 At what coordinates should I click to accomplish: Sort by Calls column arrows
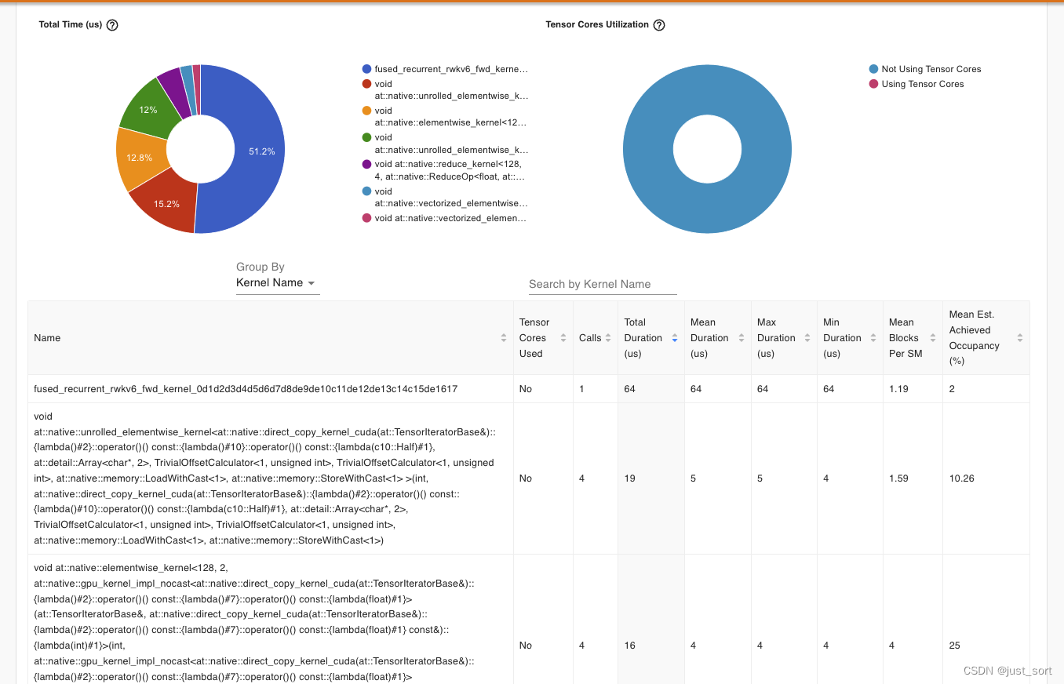tap(609, 338)
